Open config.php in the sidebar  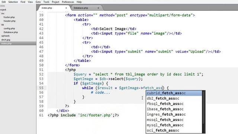tap(9, 28)
